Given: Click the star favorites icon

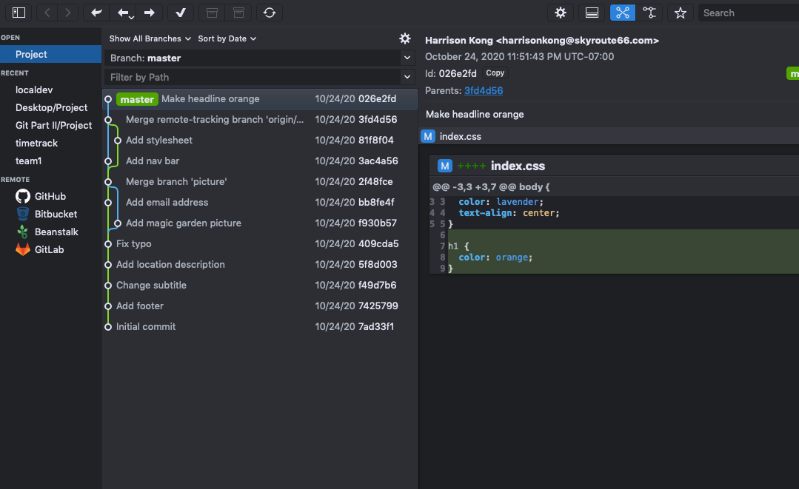Looking at the screenshot, I should pos(681,13).
